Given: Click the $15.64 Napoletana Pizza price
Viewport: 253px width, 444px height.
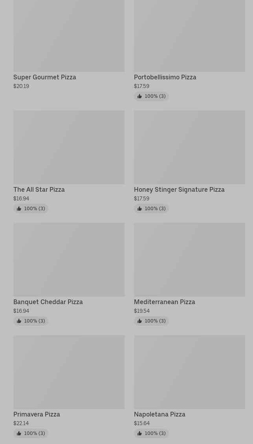Looking at the screenshot, I should (142, 424).
